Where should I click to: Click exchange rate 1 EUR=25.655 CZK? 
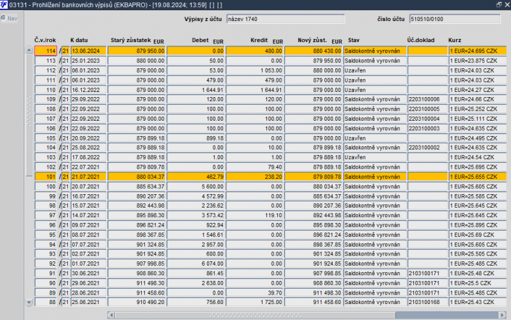[478, 177]
